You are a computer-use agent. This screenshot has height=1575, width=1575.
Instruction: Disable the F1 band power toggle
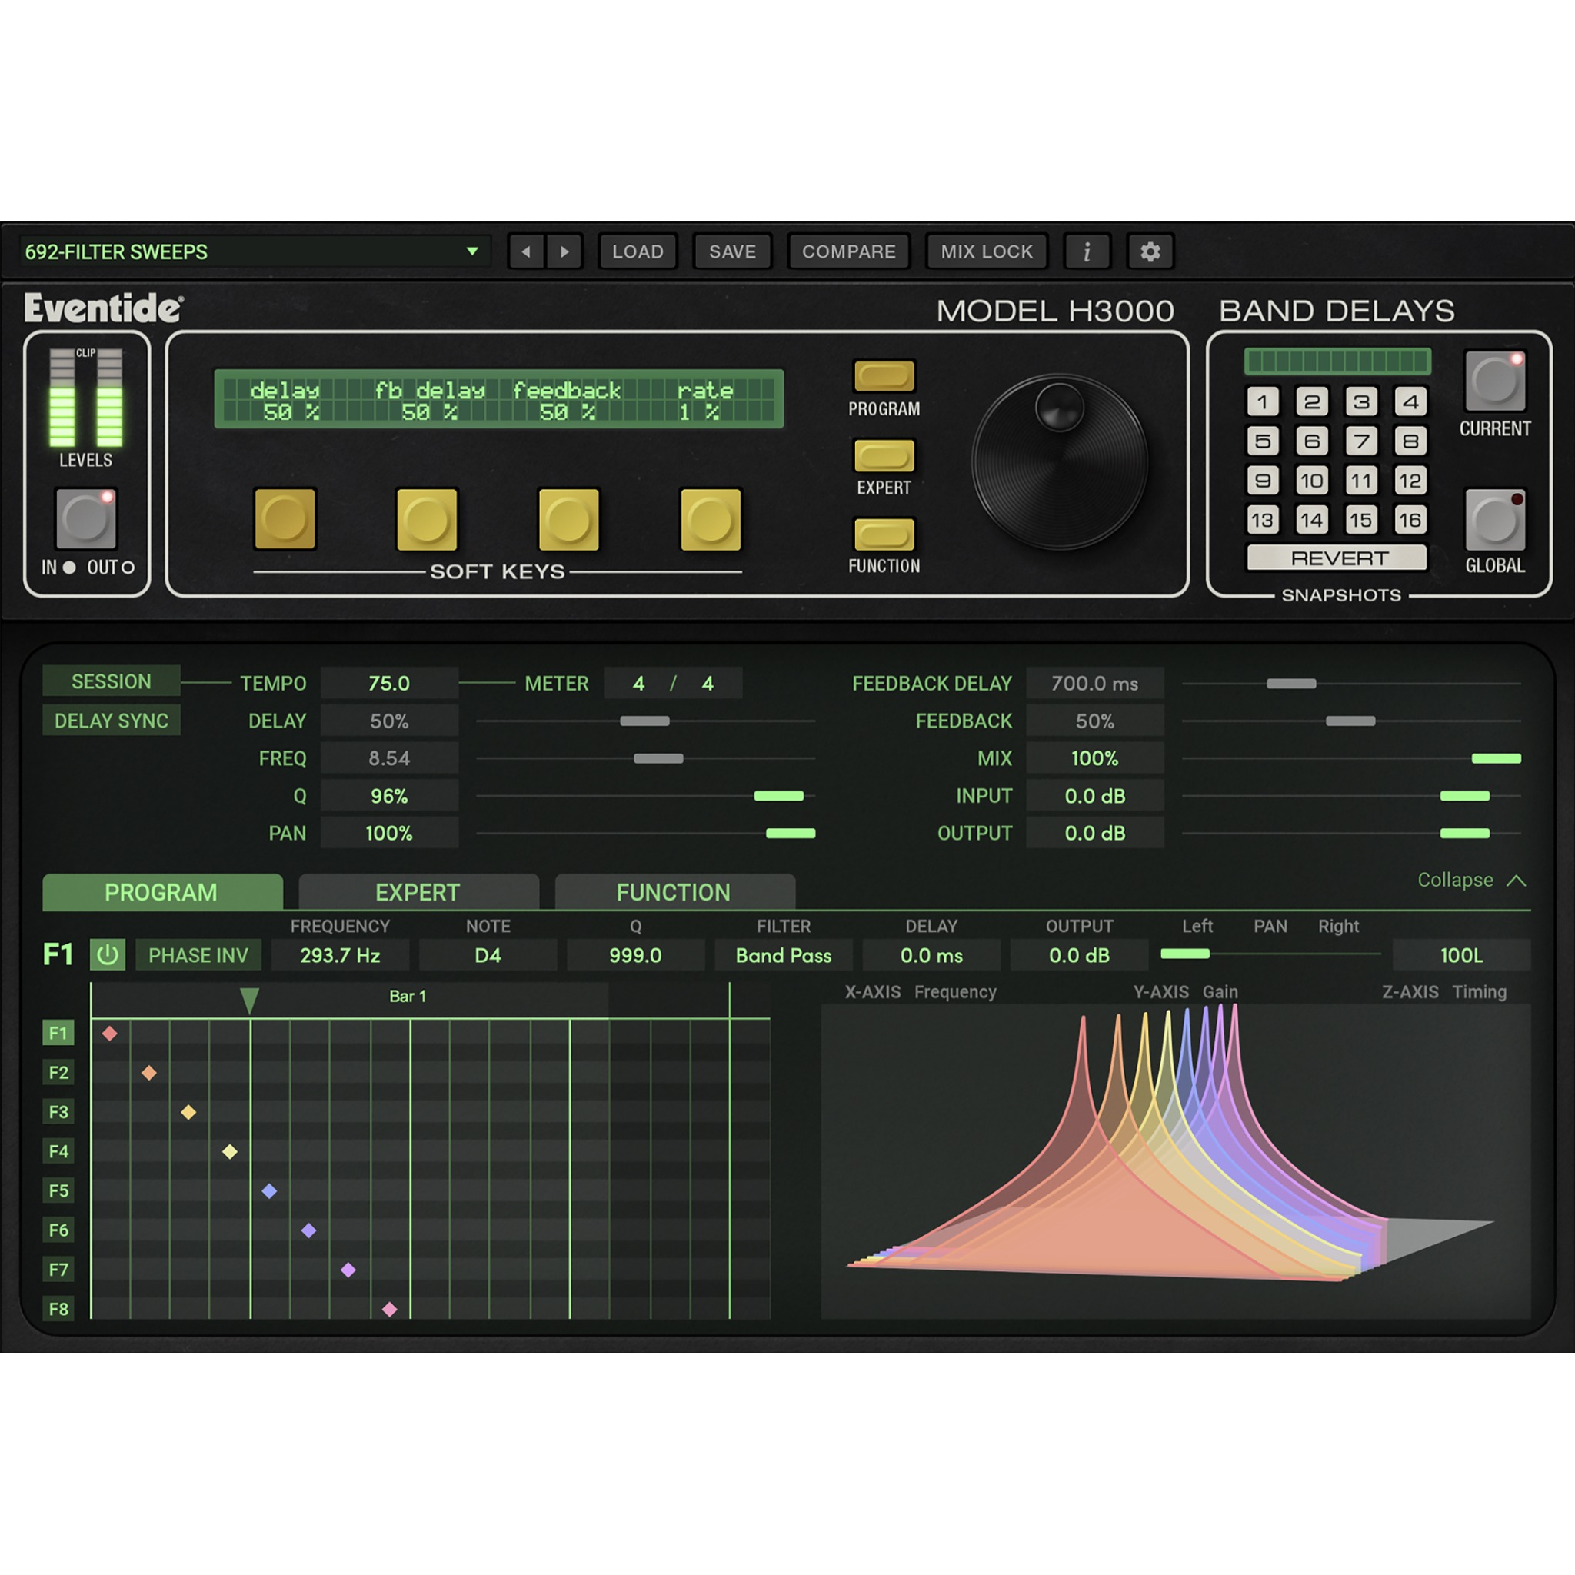[108, 954]
